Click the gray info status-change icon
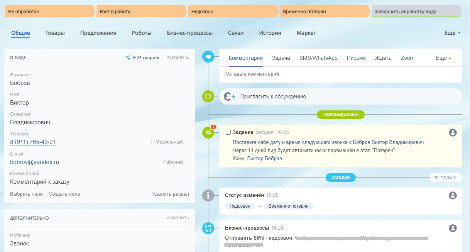This screenshot has width=470, height=252. point(208,196)
